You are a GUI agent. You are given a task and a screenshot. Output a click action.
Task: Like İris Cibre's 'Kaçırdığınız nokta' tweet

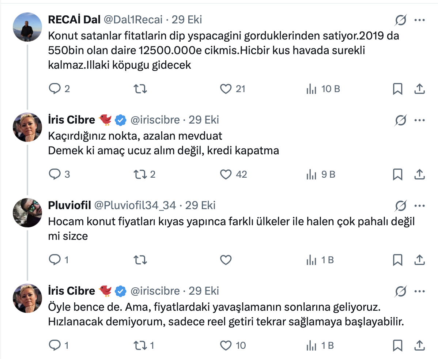point(226,174)
